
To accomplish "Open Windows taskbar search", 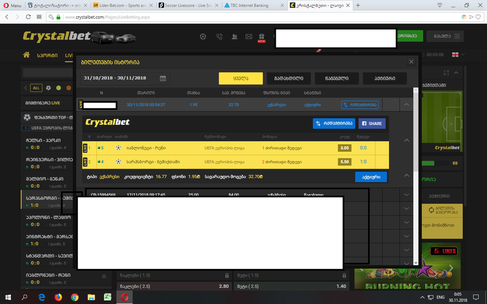I will point(25,297).
